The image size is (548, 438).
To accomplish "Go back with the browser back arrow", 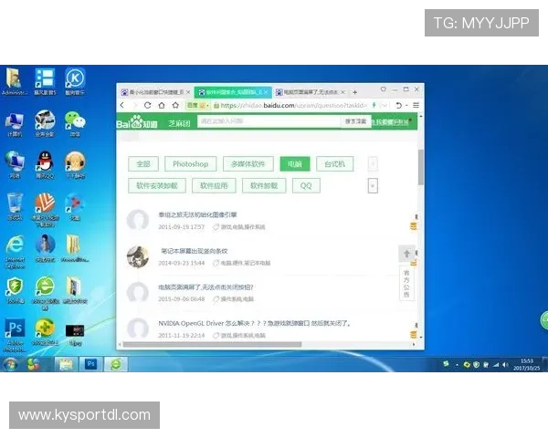I will 122,105.
